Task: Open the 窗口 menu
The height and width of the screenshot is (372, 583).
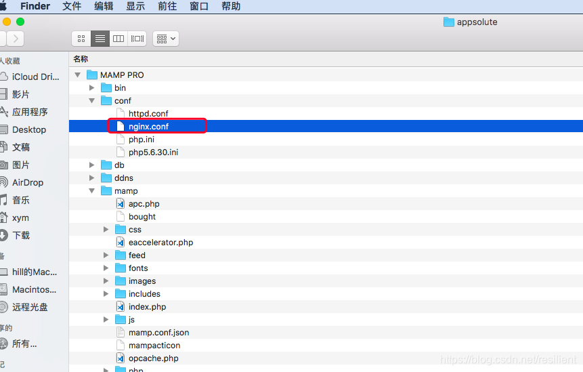Action: pyautogui.click(x=199, y=6)
